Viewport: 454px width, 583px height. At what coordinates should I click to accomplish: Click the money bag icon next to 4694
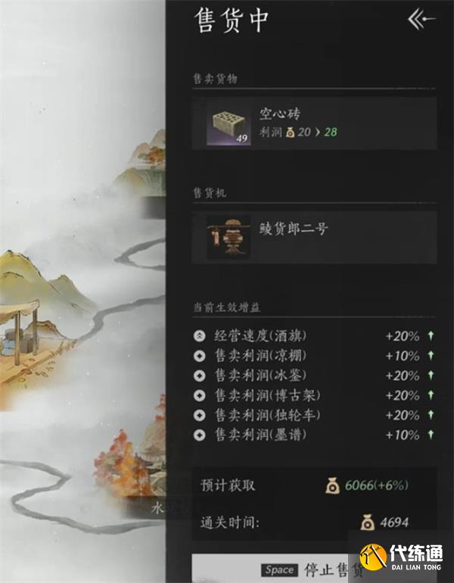point(367,522)
